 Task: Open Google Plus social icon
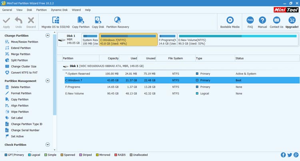pos(296,155)
